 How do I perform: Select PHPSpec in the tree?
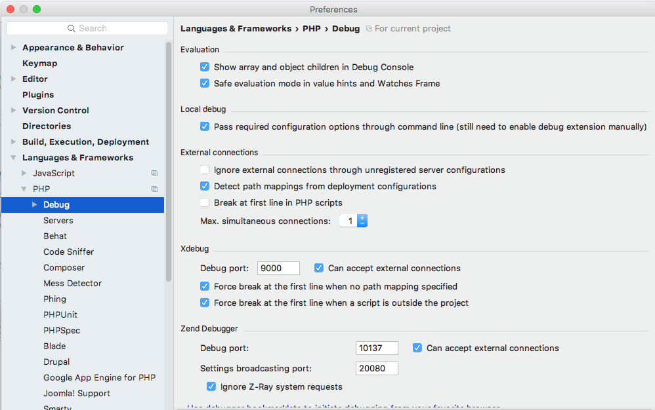click(62, 330)
